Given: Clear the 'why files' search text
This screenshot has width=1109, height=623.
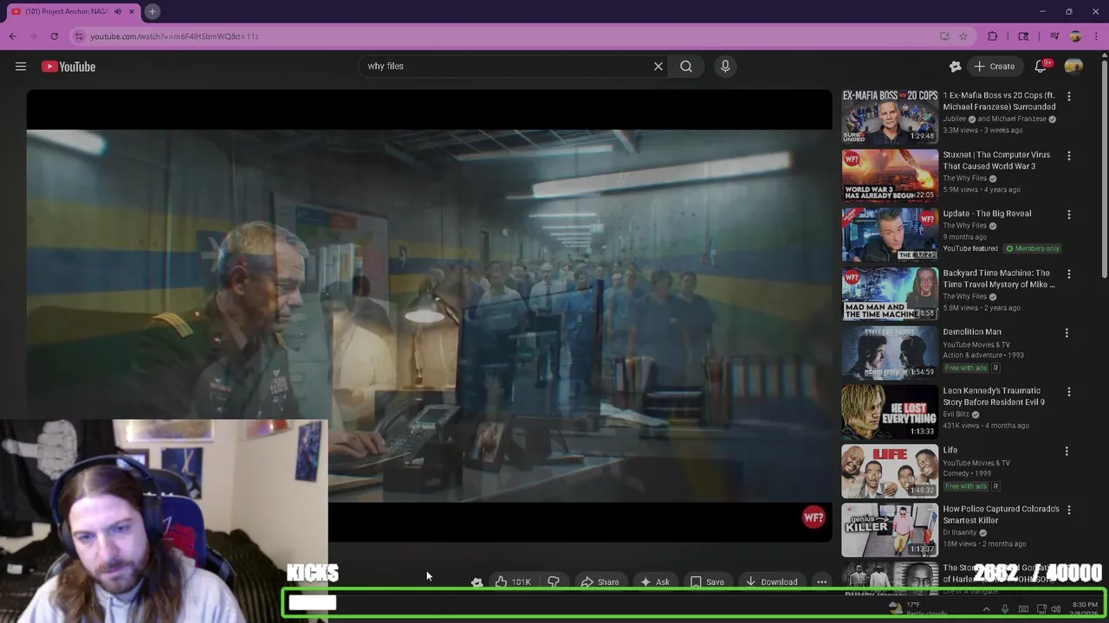Looking at the screenshot, I should click(658, 66).
